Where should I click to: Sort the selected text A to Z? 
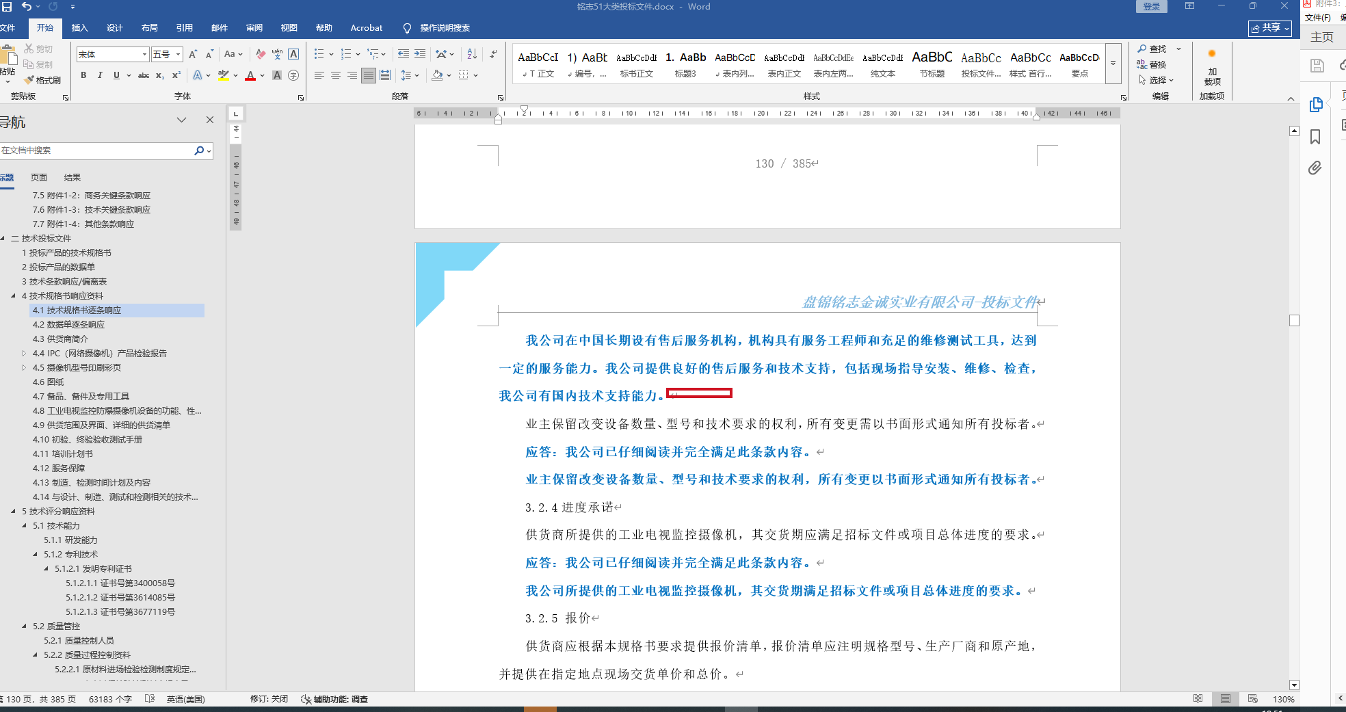pyautogui.click(x=472, y=54)
